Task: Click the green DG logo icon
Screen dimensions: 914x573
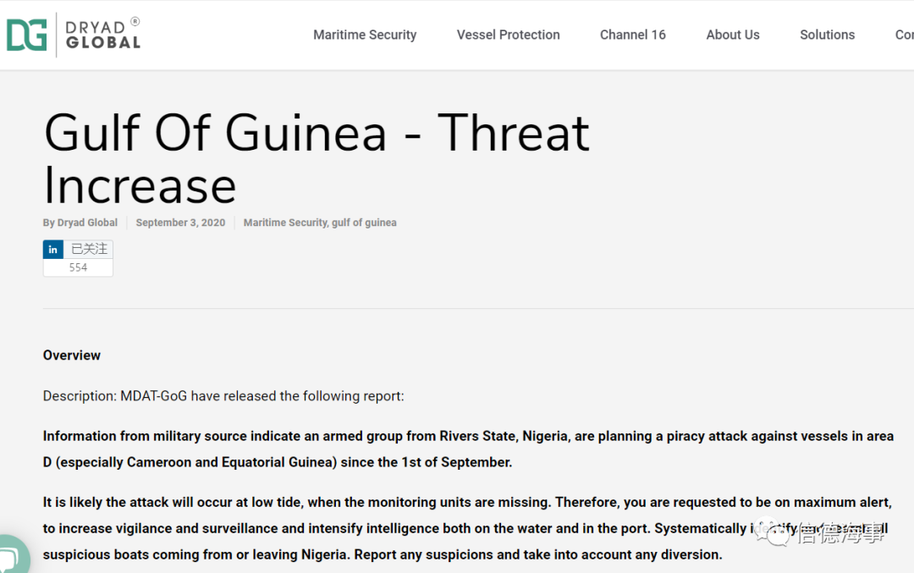Action: pos(26,35)
